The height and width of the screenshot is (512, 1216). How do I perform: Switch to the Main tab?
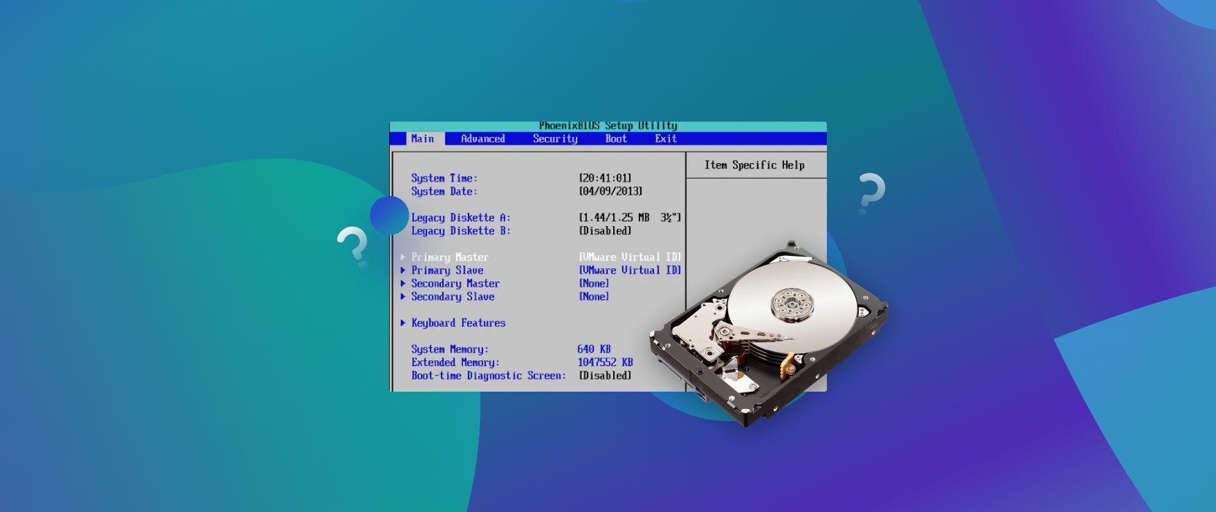point(422,139)
